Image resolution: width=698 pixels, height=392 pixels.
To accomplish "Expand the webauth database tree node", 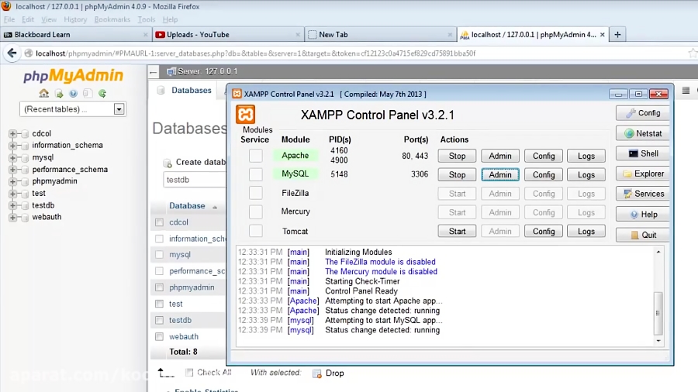I will click(x=12, y=217).
